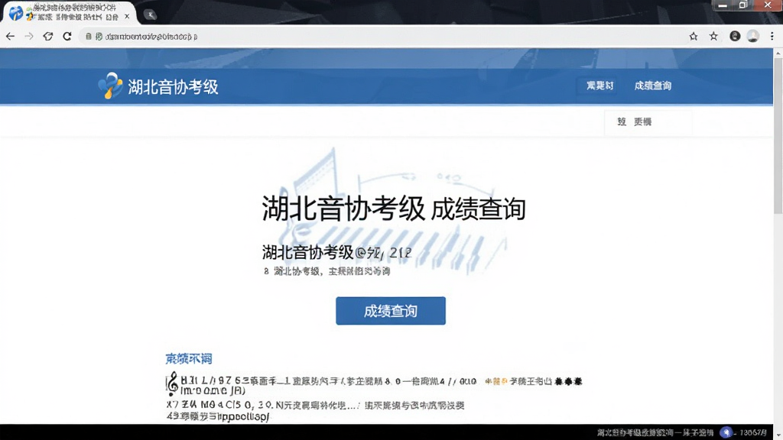The height and width of the screenshot is (440, 783).
Task: Click the round blue icon in the bottom bar
Action: tap(726, 432)
